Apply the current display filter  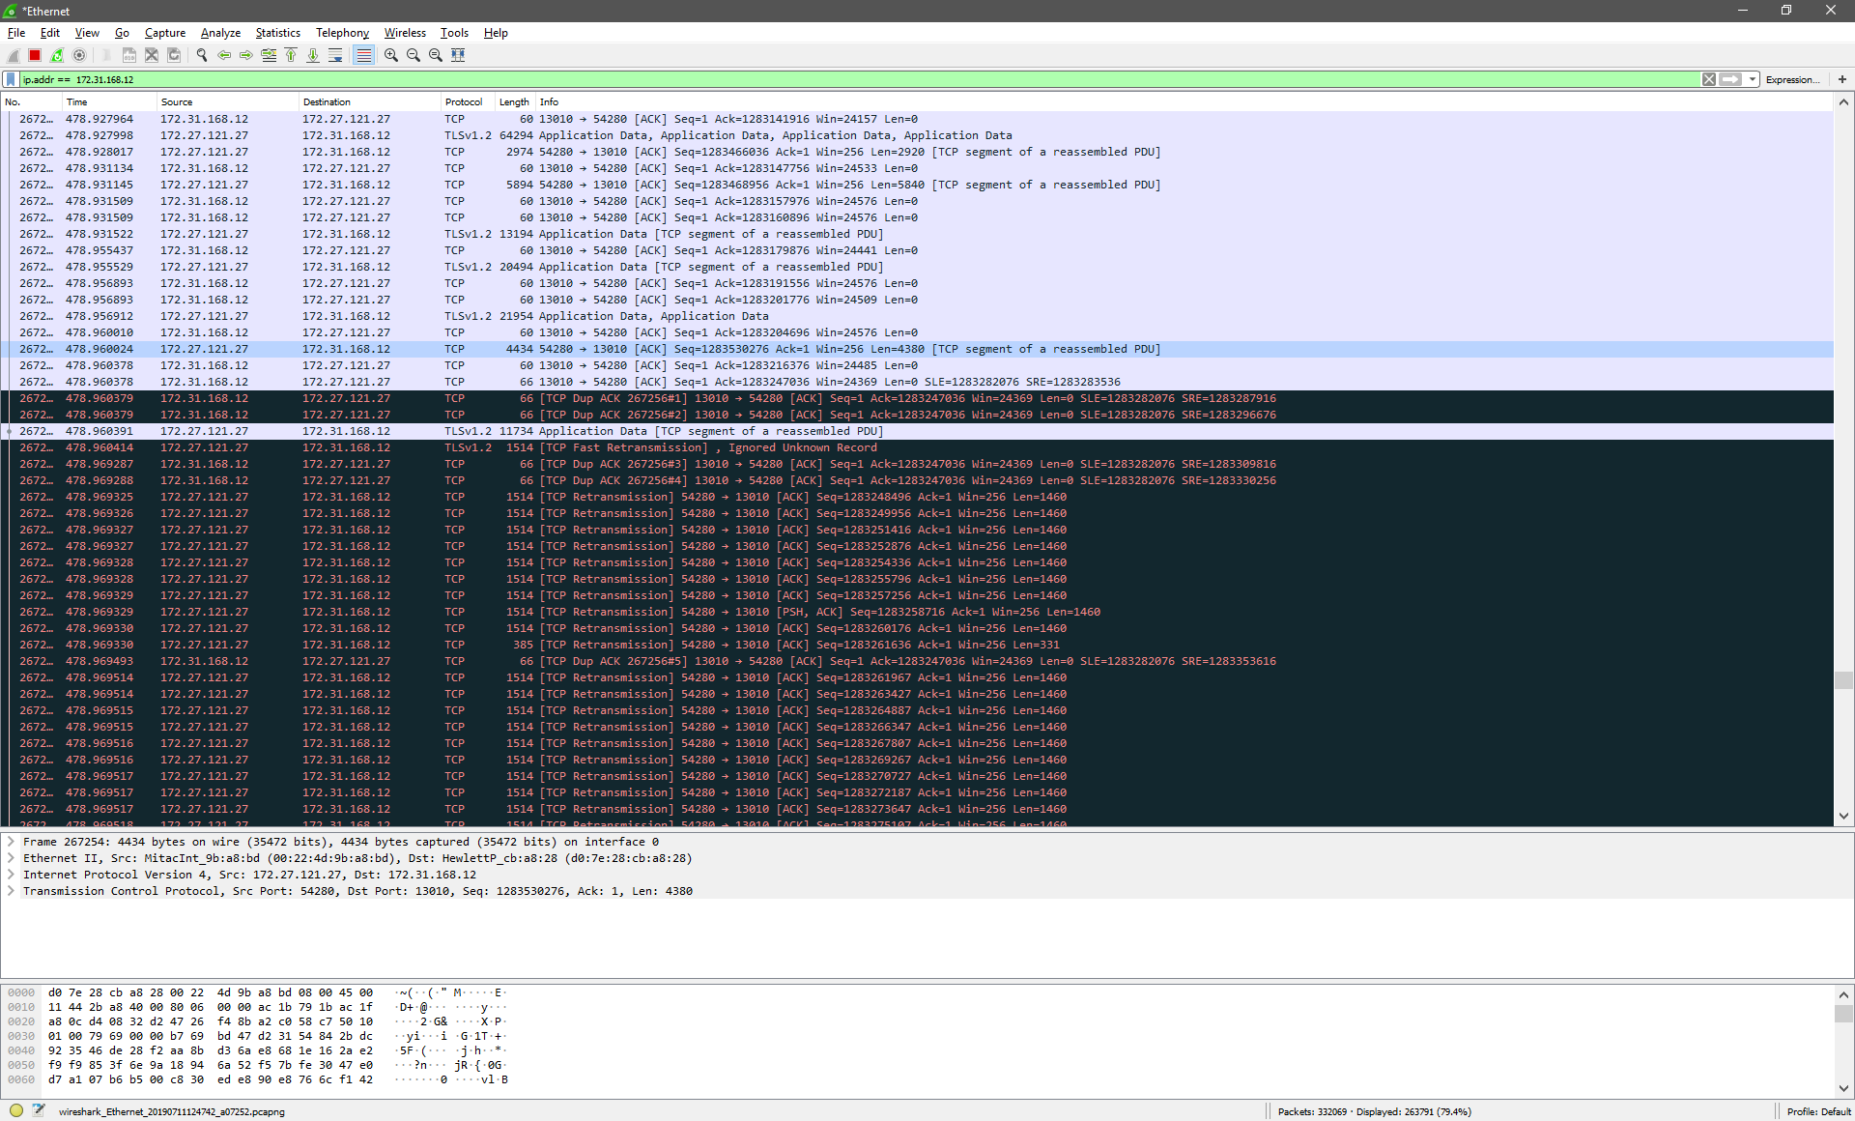[1732, 79]
